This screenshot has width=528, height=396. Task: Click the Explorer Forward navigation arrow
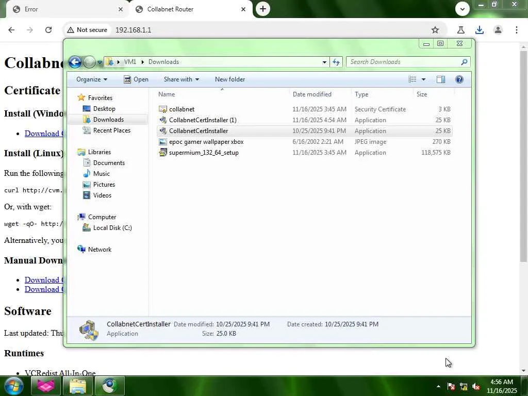(x=89, y=62)
